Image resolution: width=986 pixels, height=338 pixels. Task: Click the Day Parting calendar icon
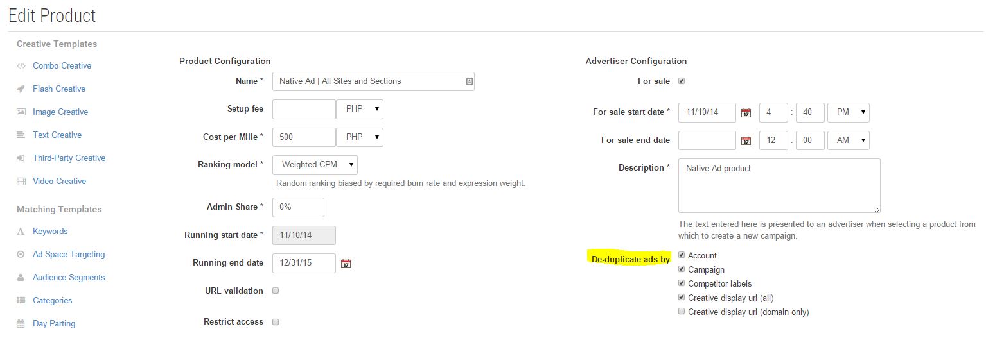pyautogui.click(x=21, y=323)
